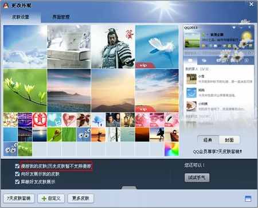Choose the large teacup on books skin
Screen dimensions: 258x208
coord(69,47)
